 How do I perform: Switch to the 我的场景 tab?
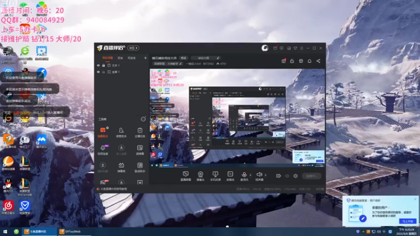(x=108, y=58)
